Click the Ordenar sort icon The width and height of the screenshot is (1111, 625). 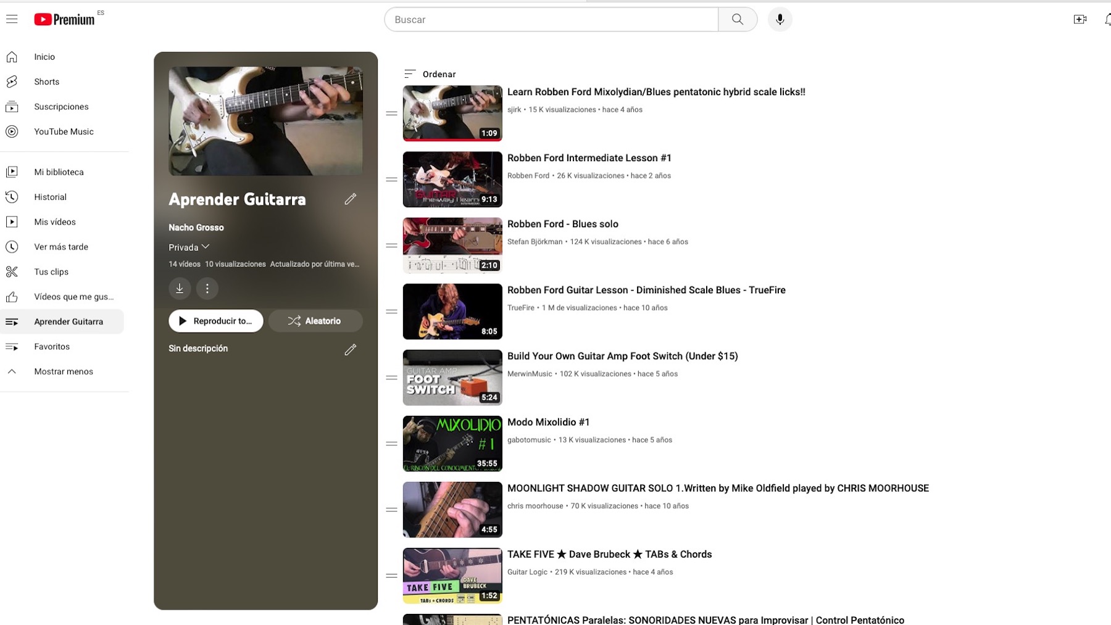click(x=410, y=74)
